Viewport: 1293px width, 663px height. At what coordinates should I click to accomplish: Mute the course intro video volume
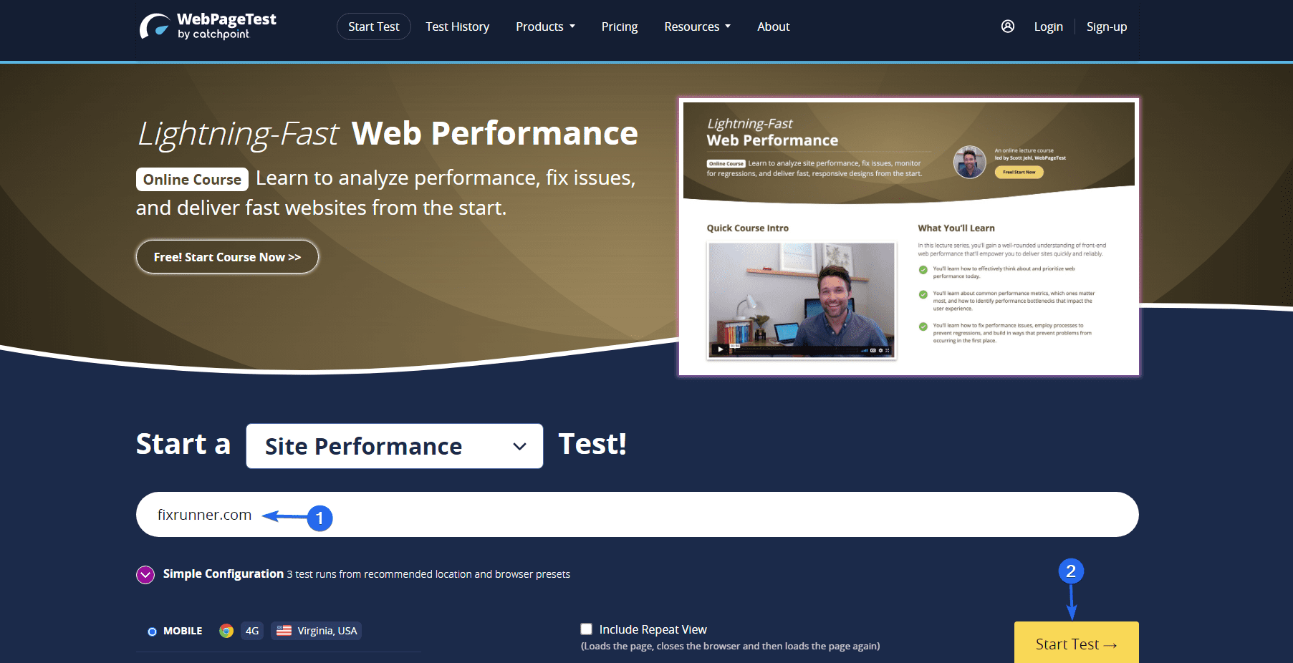tap(864, 350)
